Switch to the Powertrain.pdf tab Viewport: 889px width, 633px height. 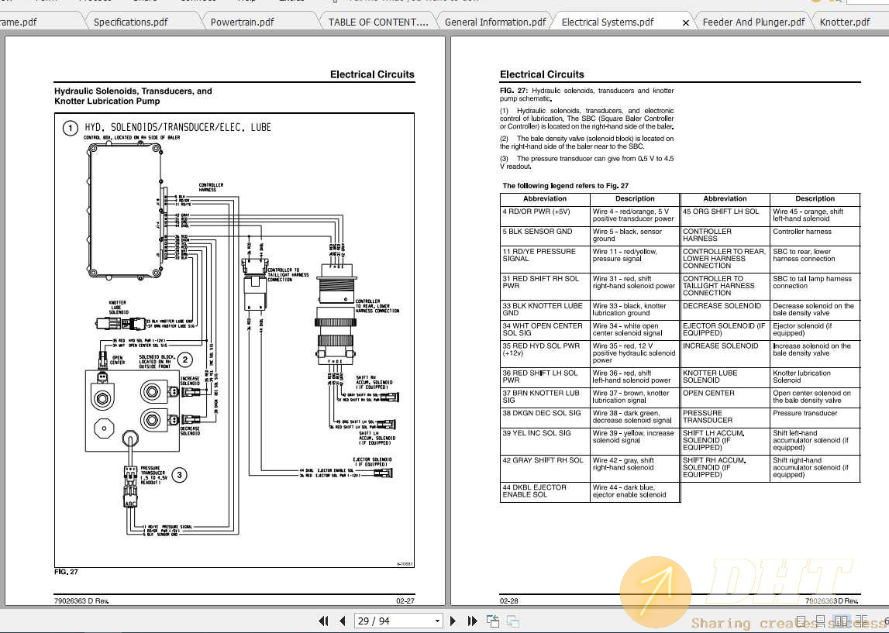coord(242,22)
